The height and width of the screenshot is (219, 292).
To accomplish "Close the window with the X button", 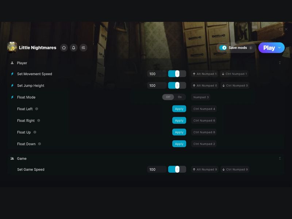I will point(286,29).
